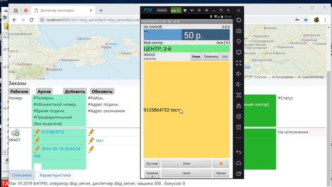
Task: Tap На точке button
Action: click(x=152, y=164)
